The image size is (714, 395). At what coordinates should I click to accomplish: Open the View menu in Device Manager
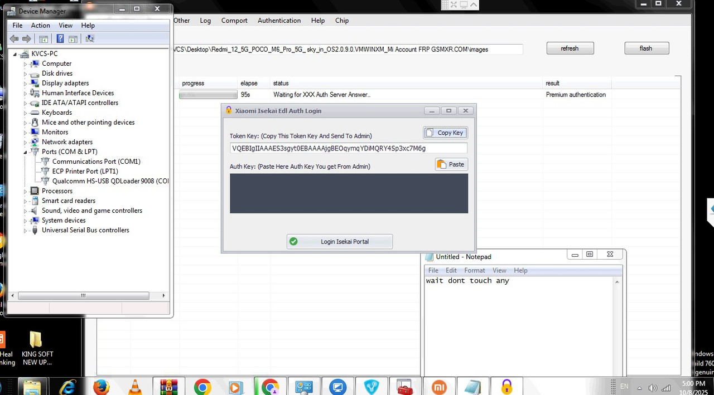tap(66, 26)
